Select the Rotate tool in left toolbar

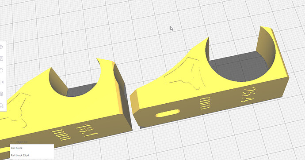(x=1, y=70)
